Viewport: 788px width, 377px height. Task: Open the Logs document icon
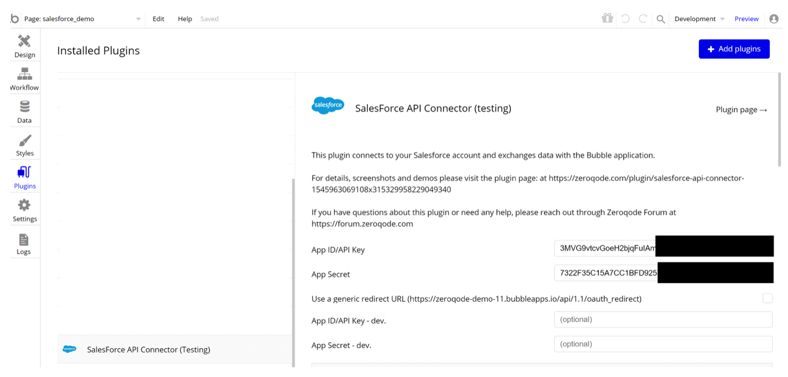coord(24,239)
